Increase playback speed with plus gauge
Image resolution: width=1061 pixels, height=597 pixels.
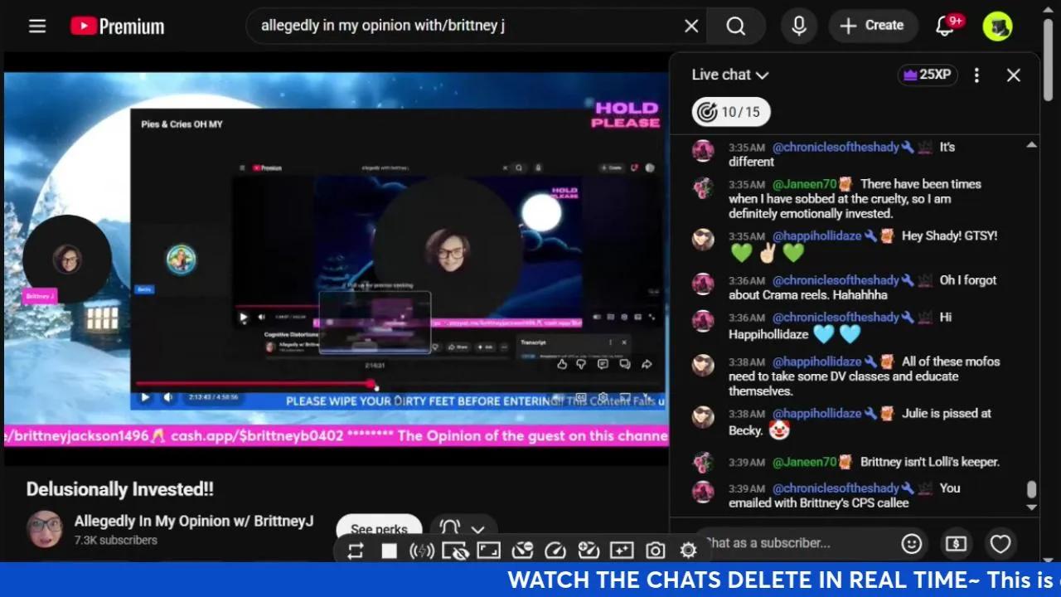[589, 551]
